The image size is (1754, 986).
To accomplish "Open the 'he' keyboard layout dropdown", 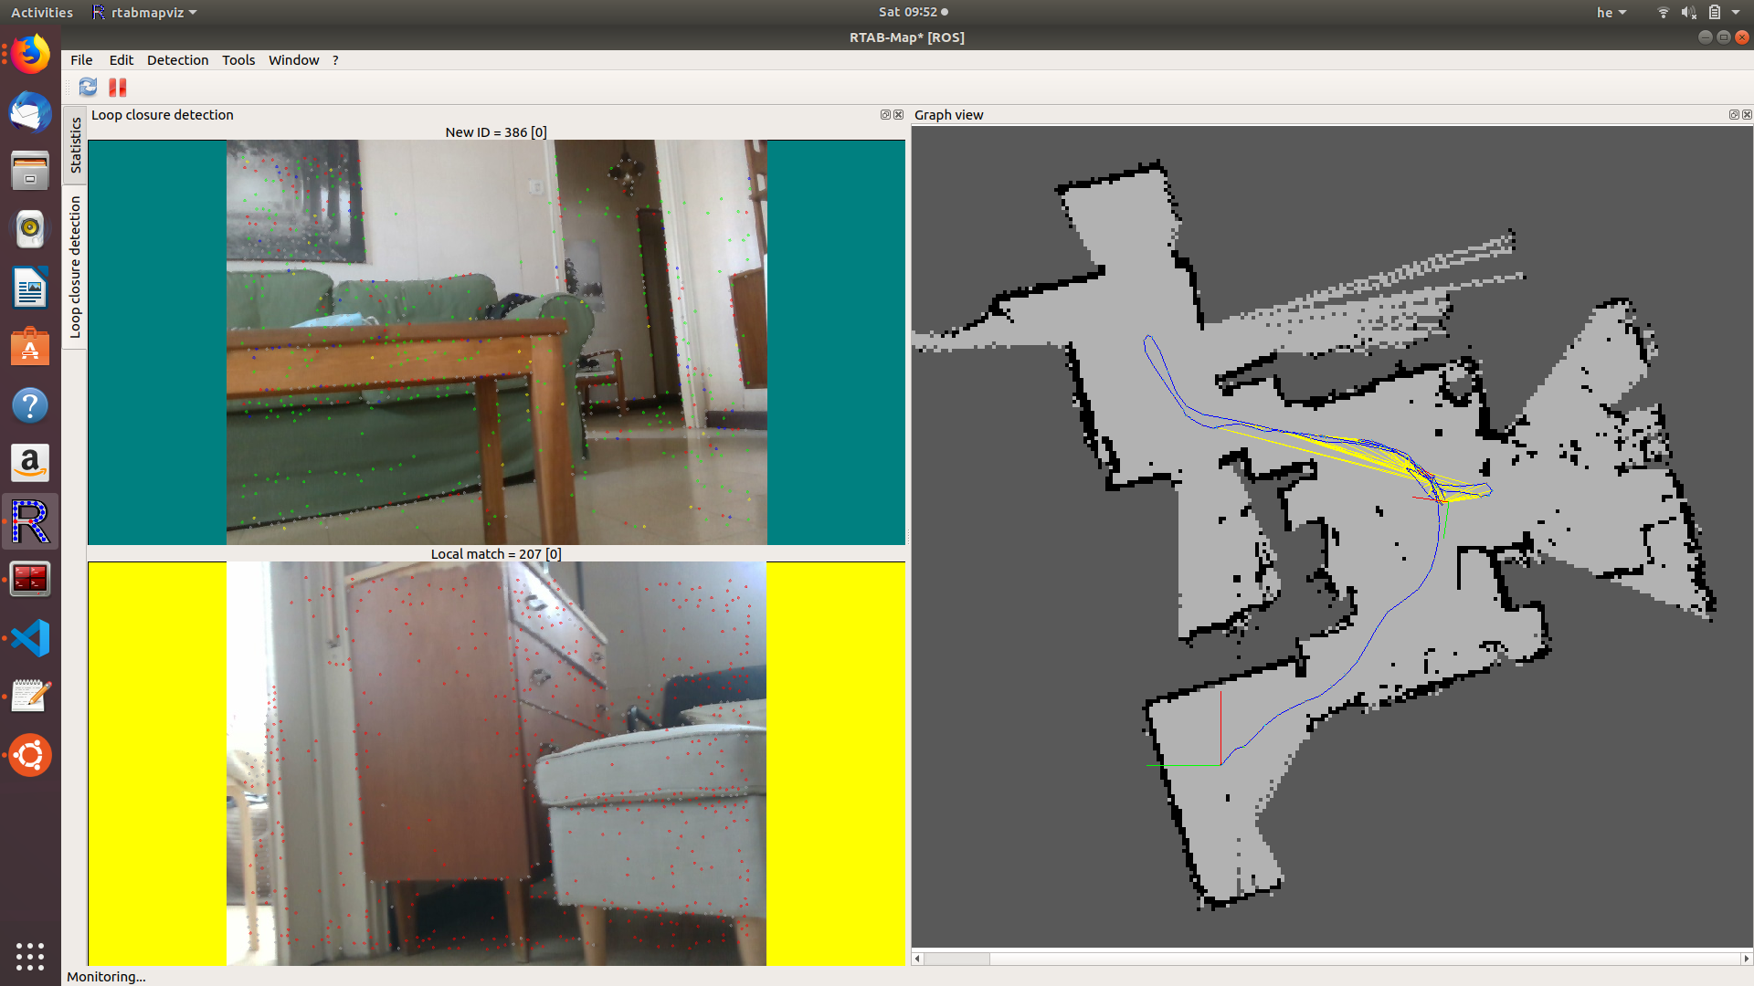I will [1611, 13].
